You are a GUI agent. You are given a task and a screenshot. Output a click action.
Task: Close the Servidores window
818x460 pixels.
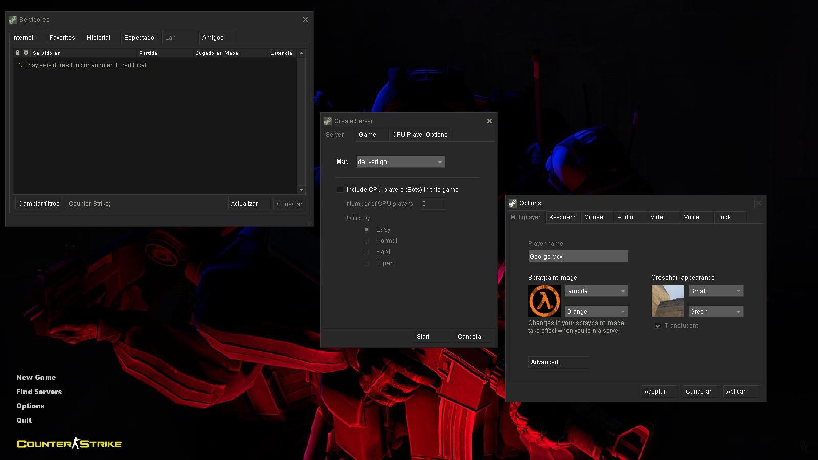click(x=305, y=20)
